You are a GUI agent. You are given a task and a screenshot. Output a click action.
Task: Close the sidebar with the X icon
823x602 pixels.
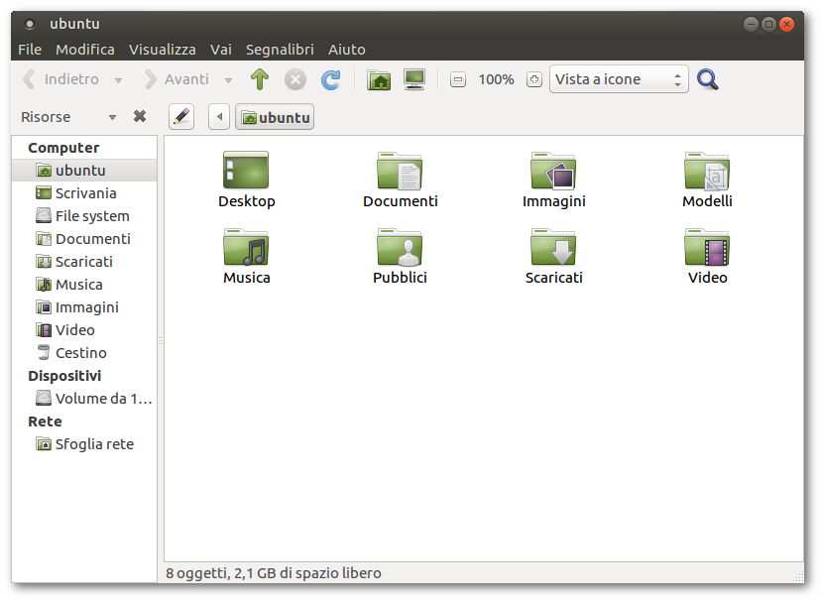(x=140, y=116)
